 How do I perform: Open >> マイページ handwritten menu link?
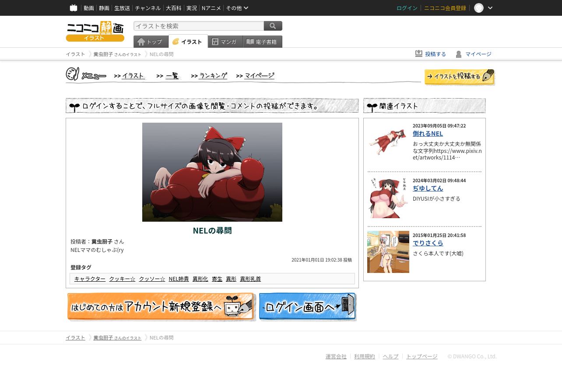(x=255, y=76)
